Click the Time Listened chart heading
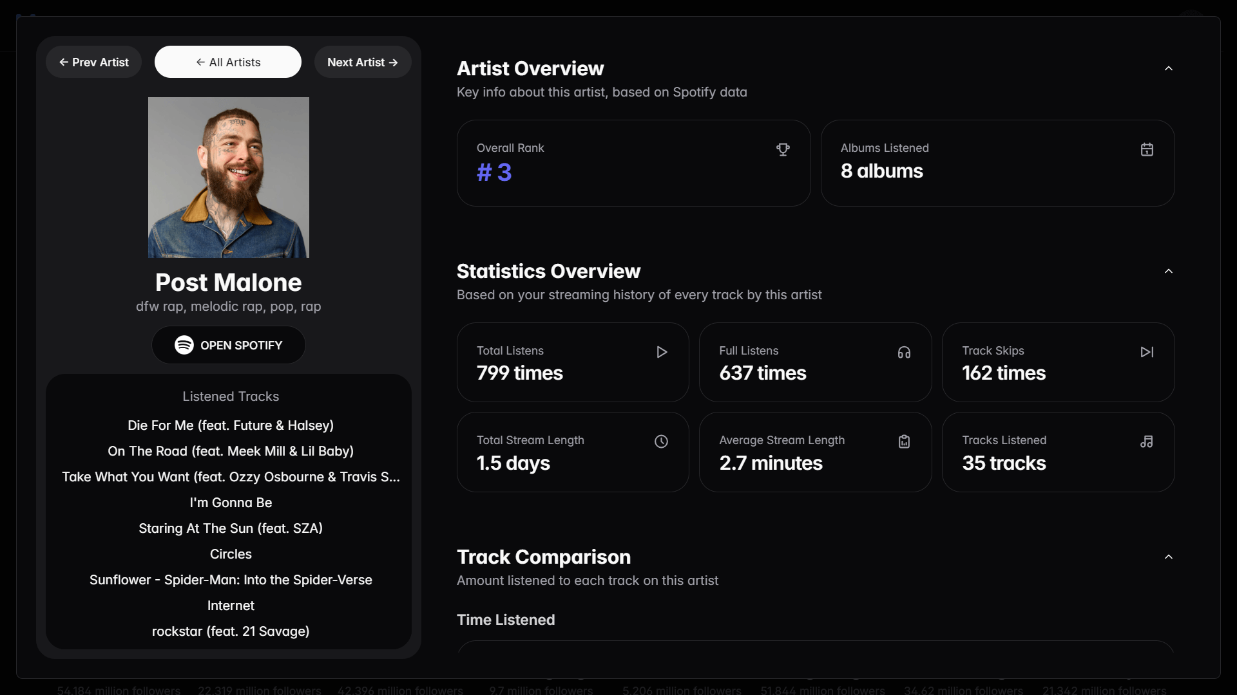Viewport: 1237px width, 695px height. point(506,620)
